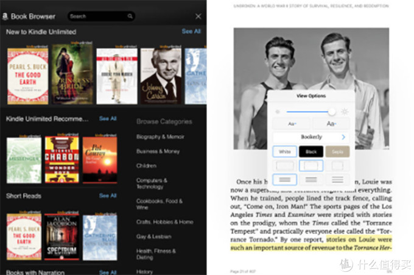This screenshot has height=275, width=414.
Task: Click the Amazon logo icon
Action: (x=5, y=16)
